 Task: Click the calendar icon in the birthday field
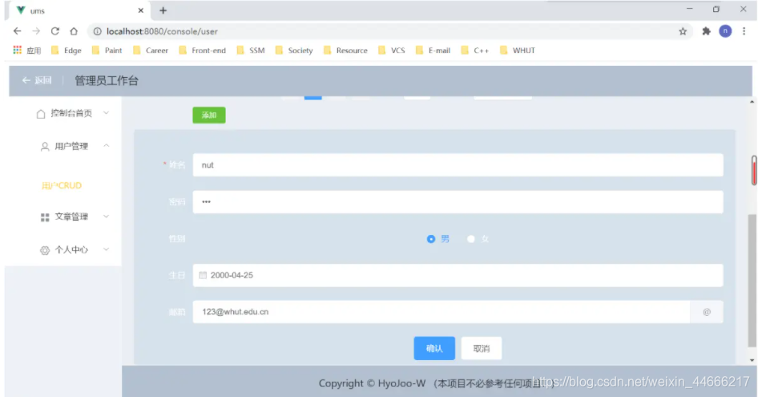(x=203, y=275)
